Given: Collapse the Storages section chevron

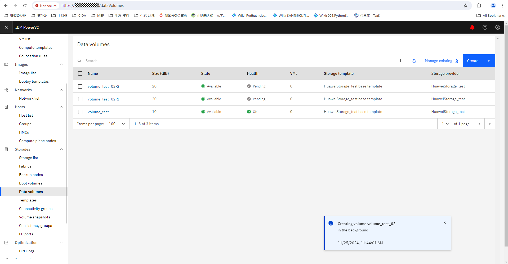Looking at the screenshot, I should 61,149.
